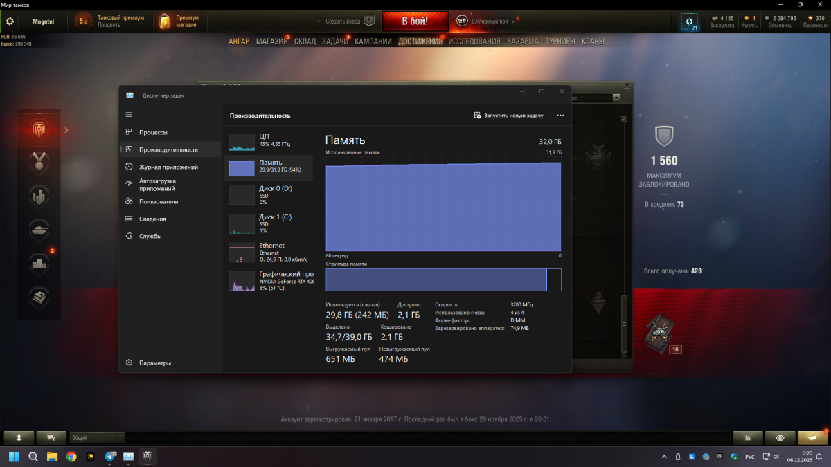
Task: Open the statistics bars icon in sidebar
Action: click(38, 196)
